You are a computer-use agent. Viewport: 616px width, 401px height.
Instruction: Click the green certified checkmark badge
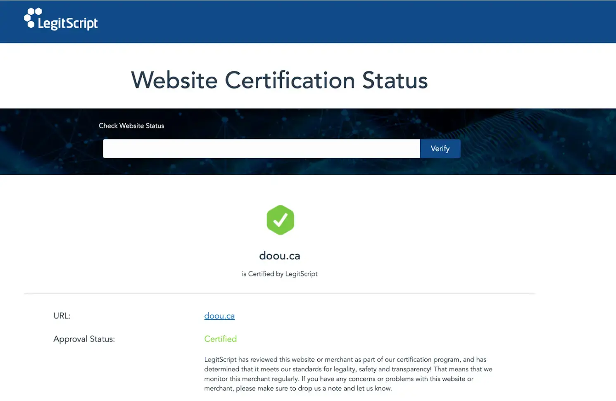(280, 220)
